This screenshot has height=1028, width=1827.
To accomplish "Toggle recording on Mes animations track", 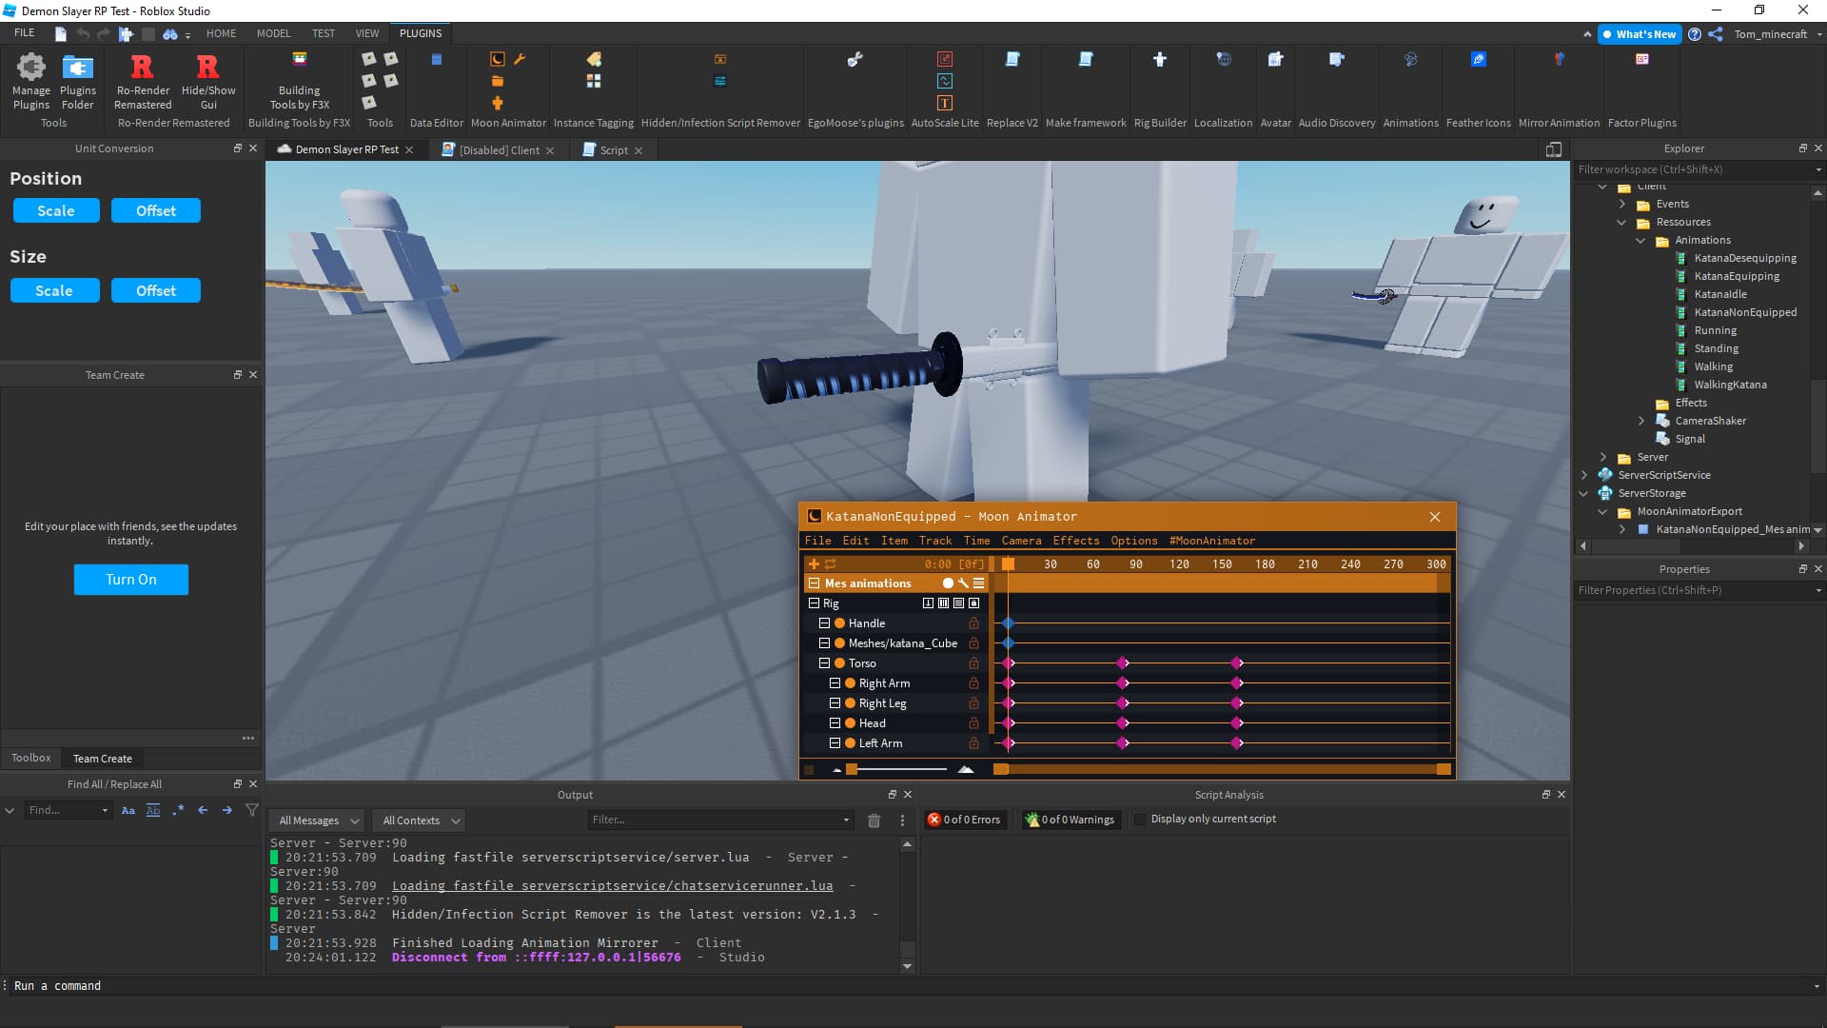I will pyautogui.click(x=948, y=583).
